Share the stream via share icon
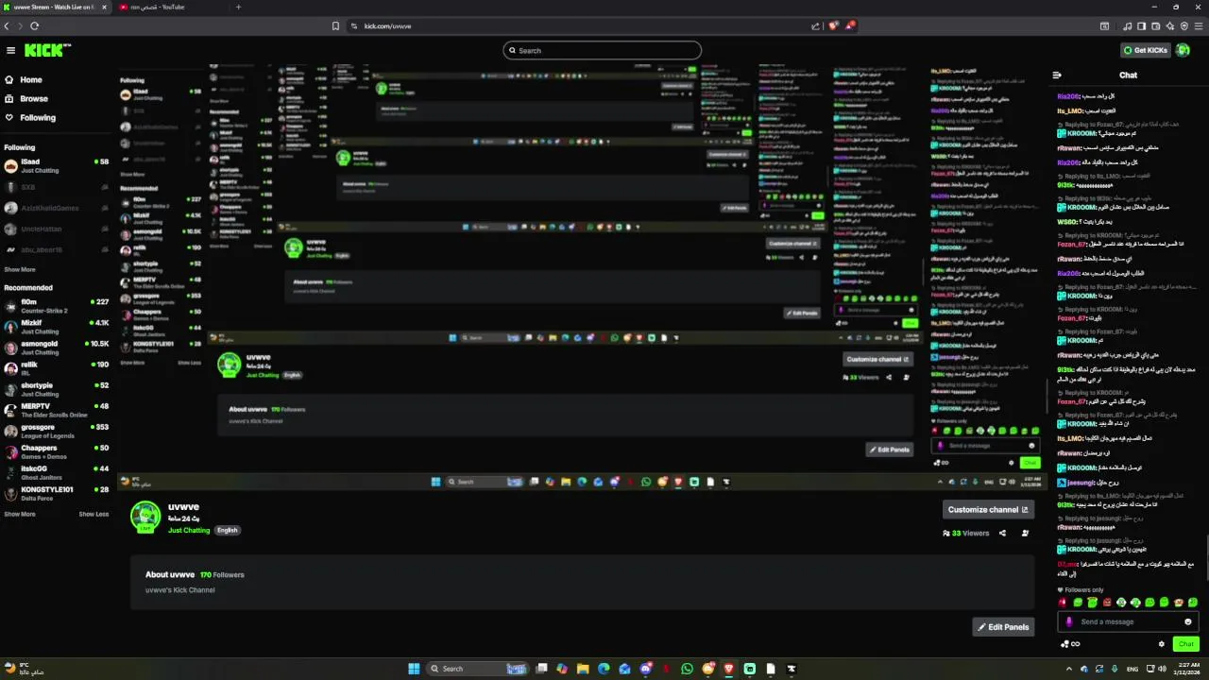This screenshot has width=1209, height=680. coord(1002,533)
